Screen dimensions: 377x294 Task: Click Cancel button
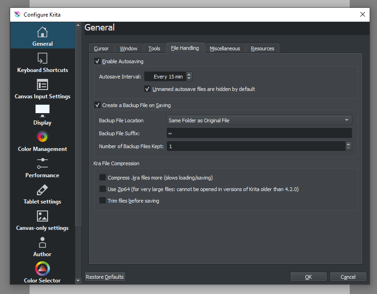pos(348,277)
